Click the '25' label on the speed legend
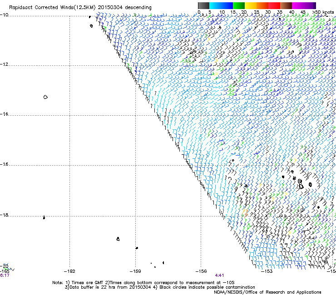The height and width of the screenshot is (295, 336). [x=257, y=12]
